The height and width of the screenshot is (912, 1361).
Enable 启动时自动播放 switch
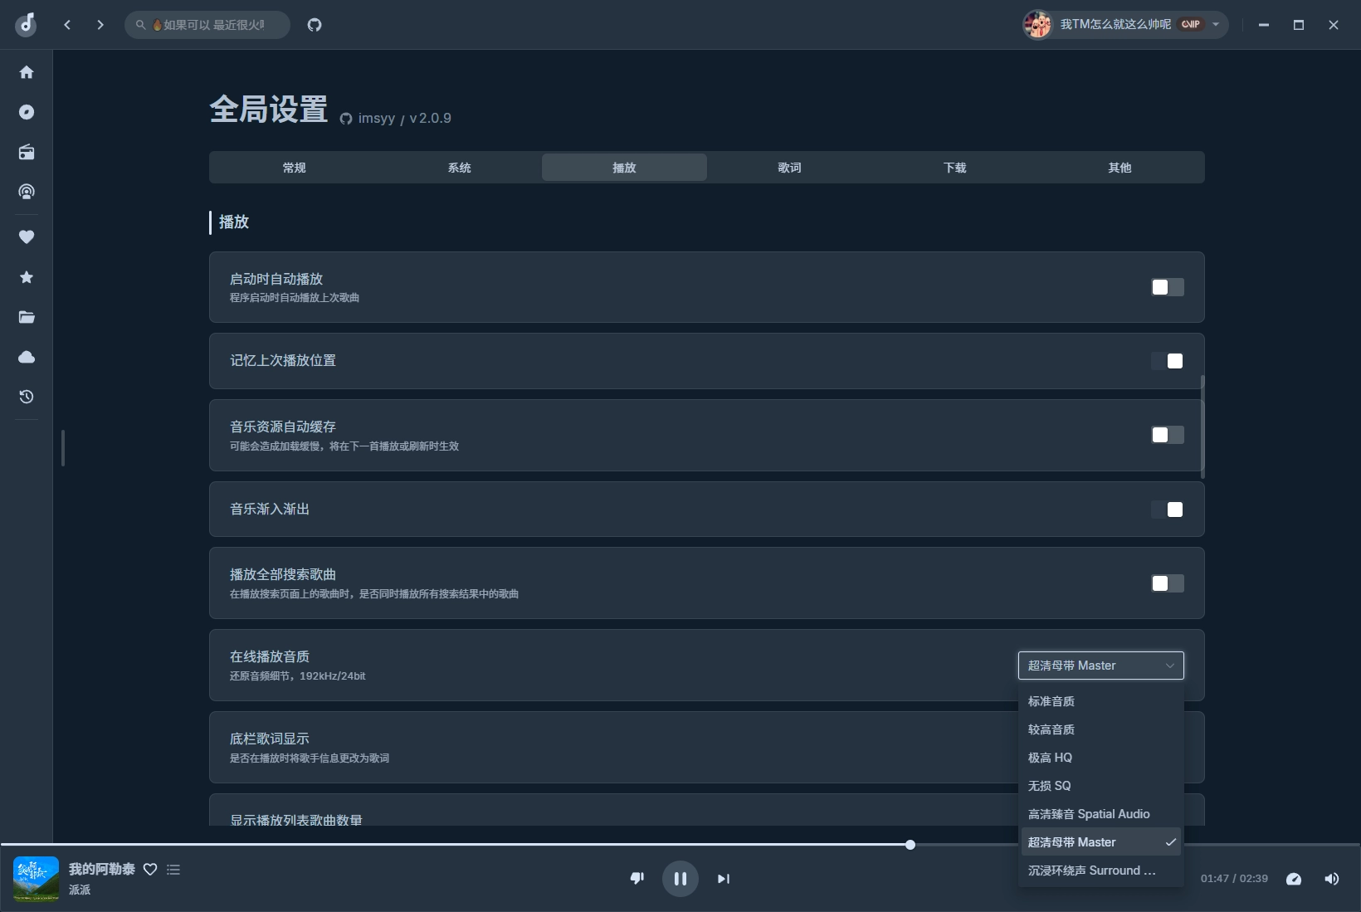[1167, 287]
